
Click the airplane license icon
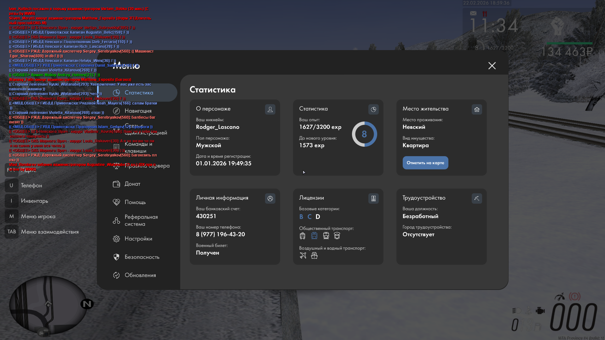(303, 256)
